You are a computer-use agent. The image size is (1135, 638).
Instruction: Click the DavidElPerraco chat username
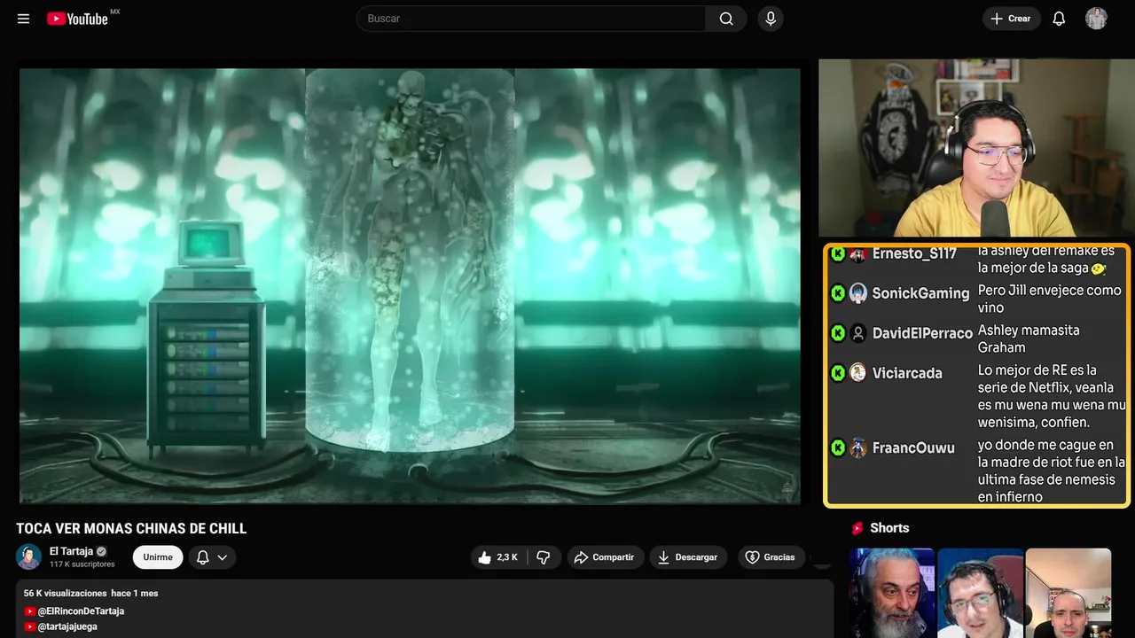pos(922,333)
